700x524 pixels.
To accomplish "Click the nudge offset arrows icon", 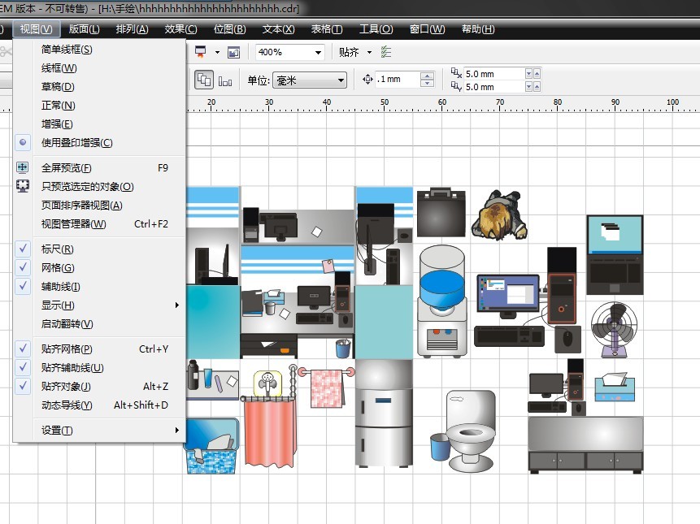I will [x=367, y=80].
